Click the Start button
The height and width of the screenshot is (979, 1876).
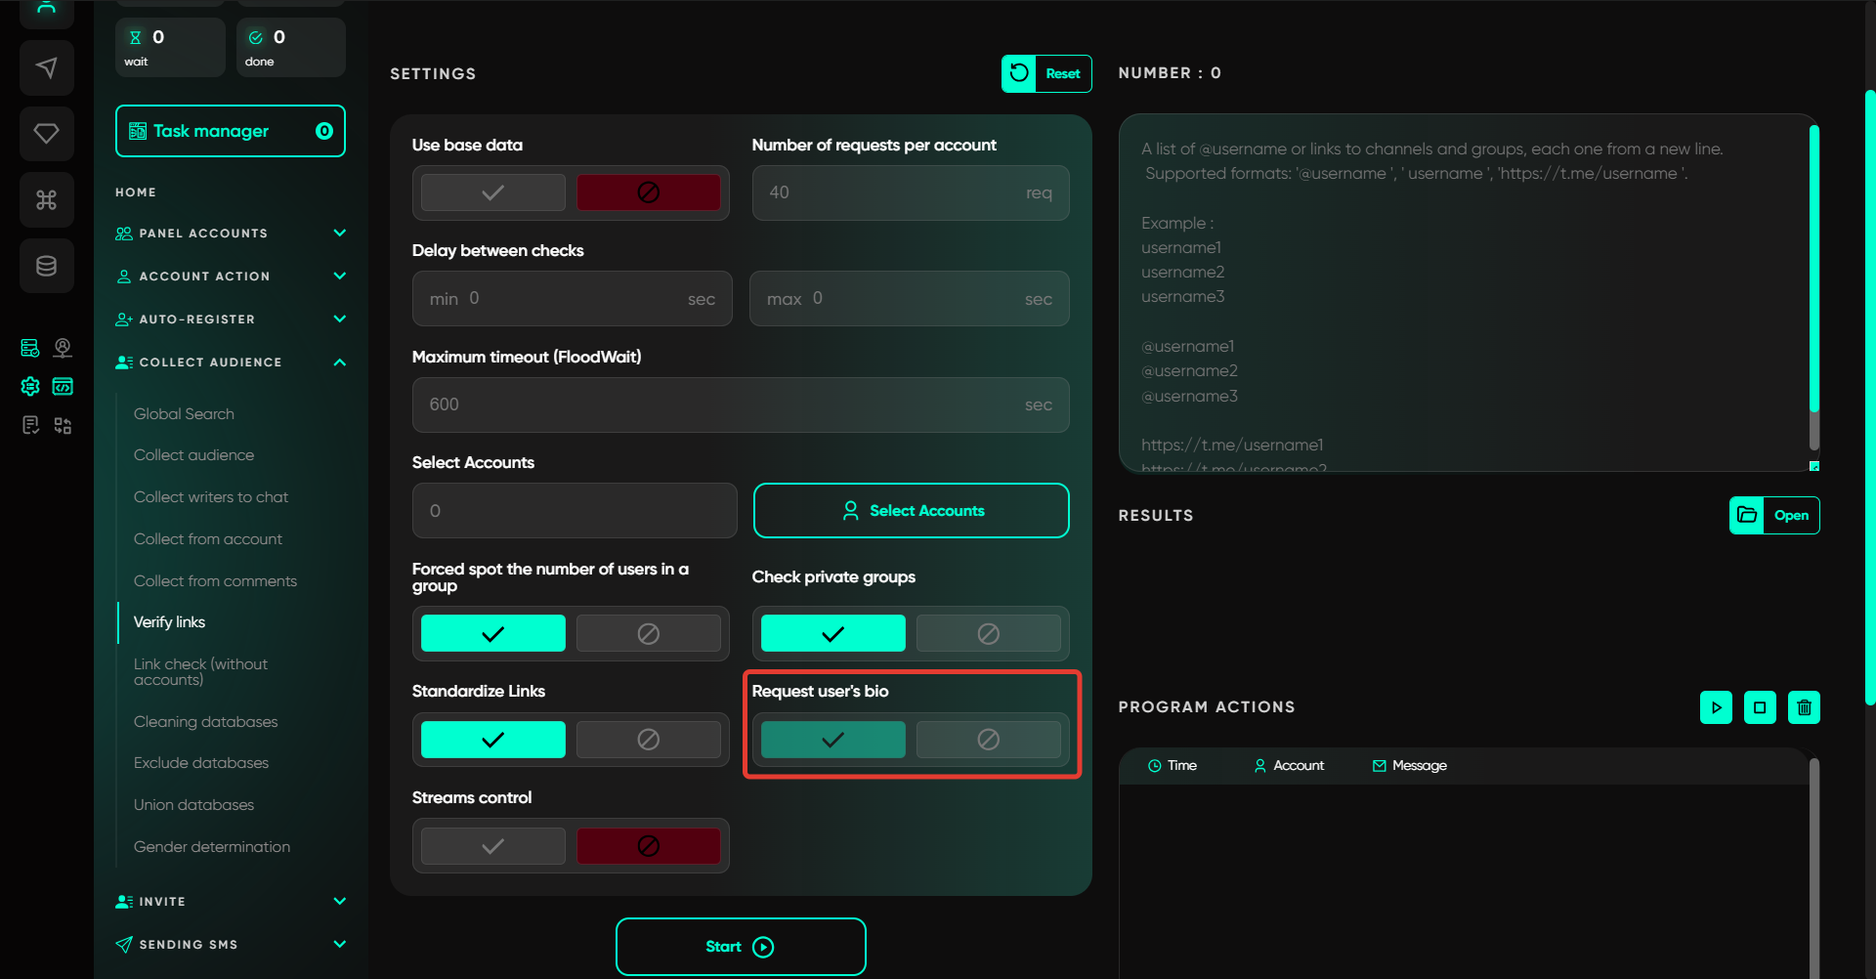(741, 947)
